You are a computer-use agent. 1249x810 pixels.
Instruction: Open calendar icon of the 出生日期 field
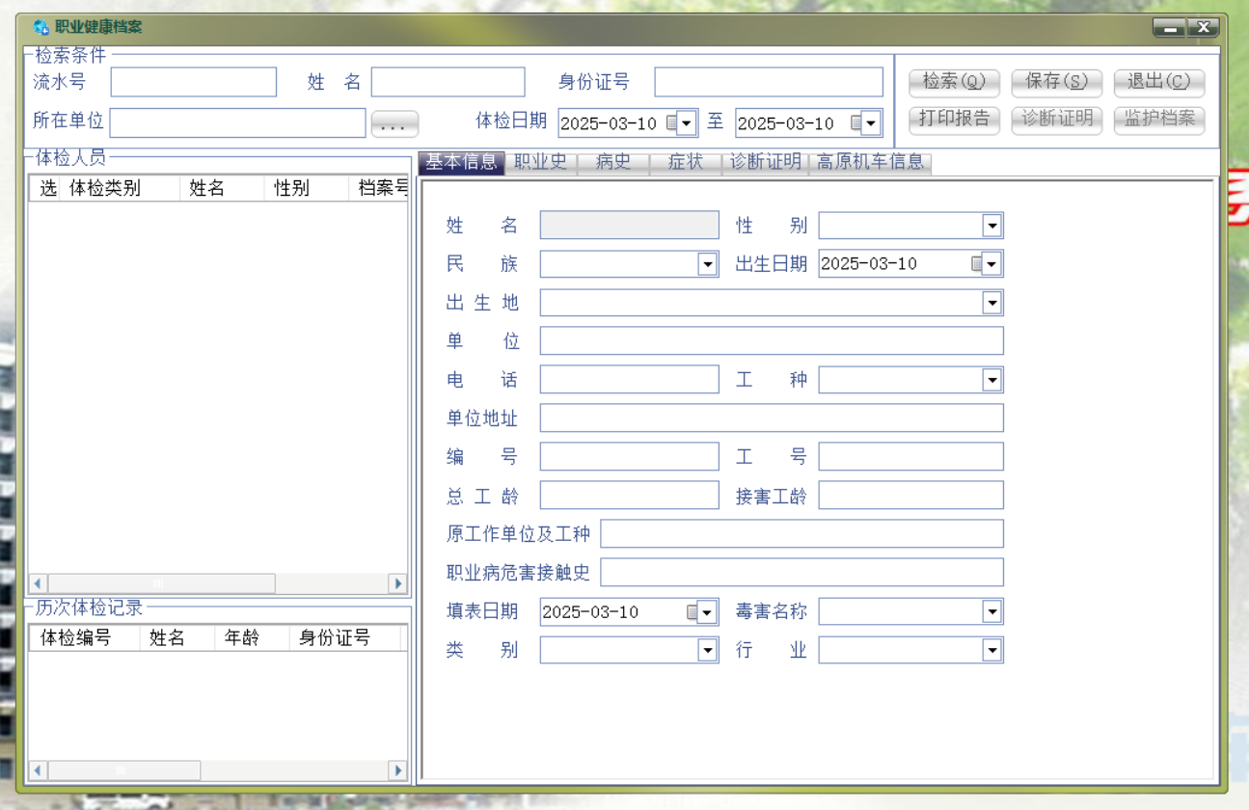pos(977,263)
